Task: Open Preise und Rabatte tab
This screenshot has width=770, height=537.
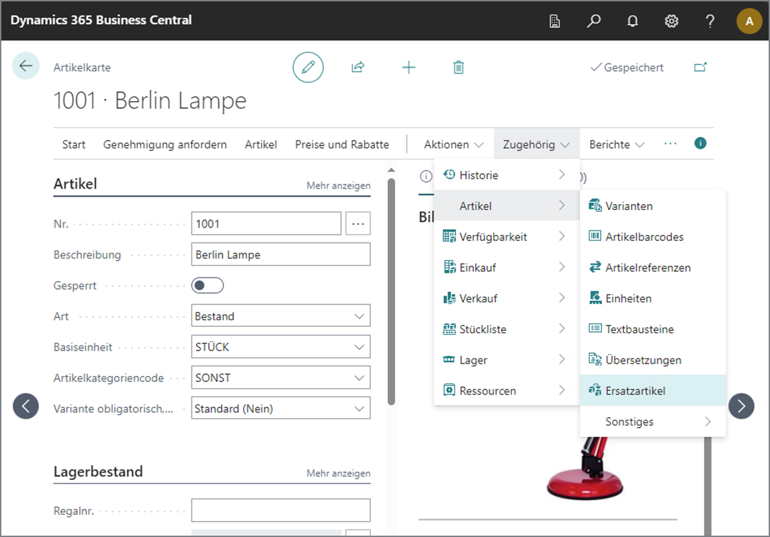Action: tap(342, 145)
